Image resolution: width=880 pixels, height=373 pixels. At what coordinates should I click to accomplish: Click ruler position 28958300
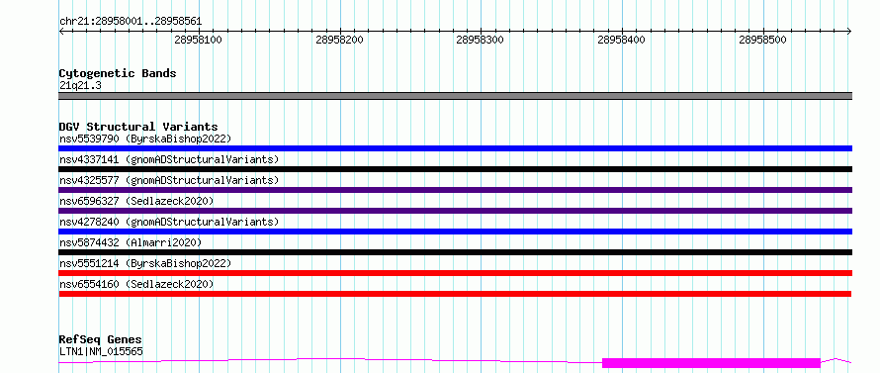[481, 40]
